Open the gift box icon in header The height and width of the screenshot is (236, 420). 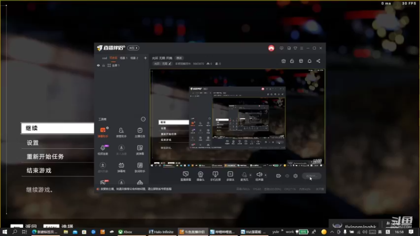click(283, 61)
